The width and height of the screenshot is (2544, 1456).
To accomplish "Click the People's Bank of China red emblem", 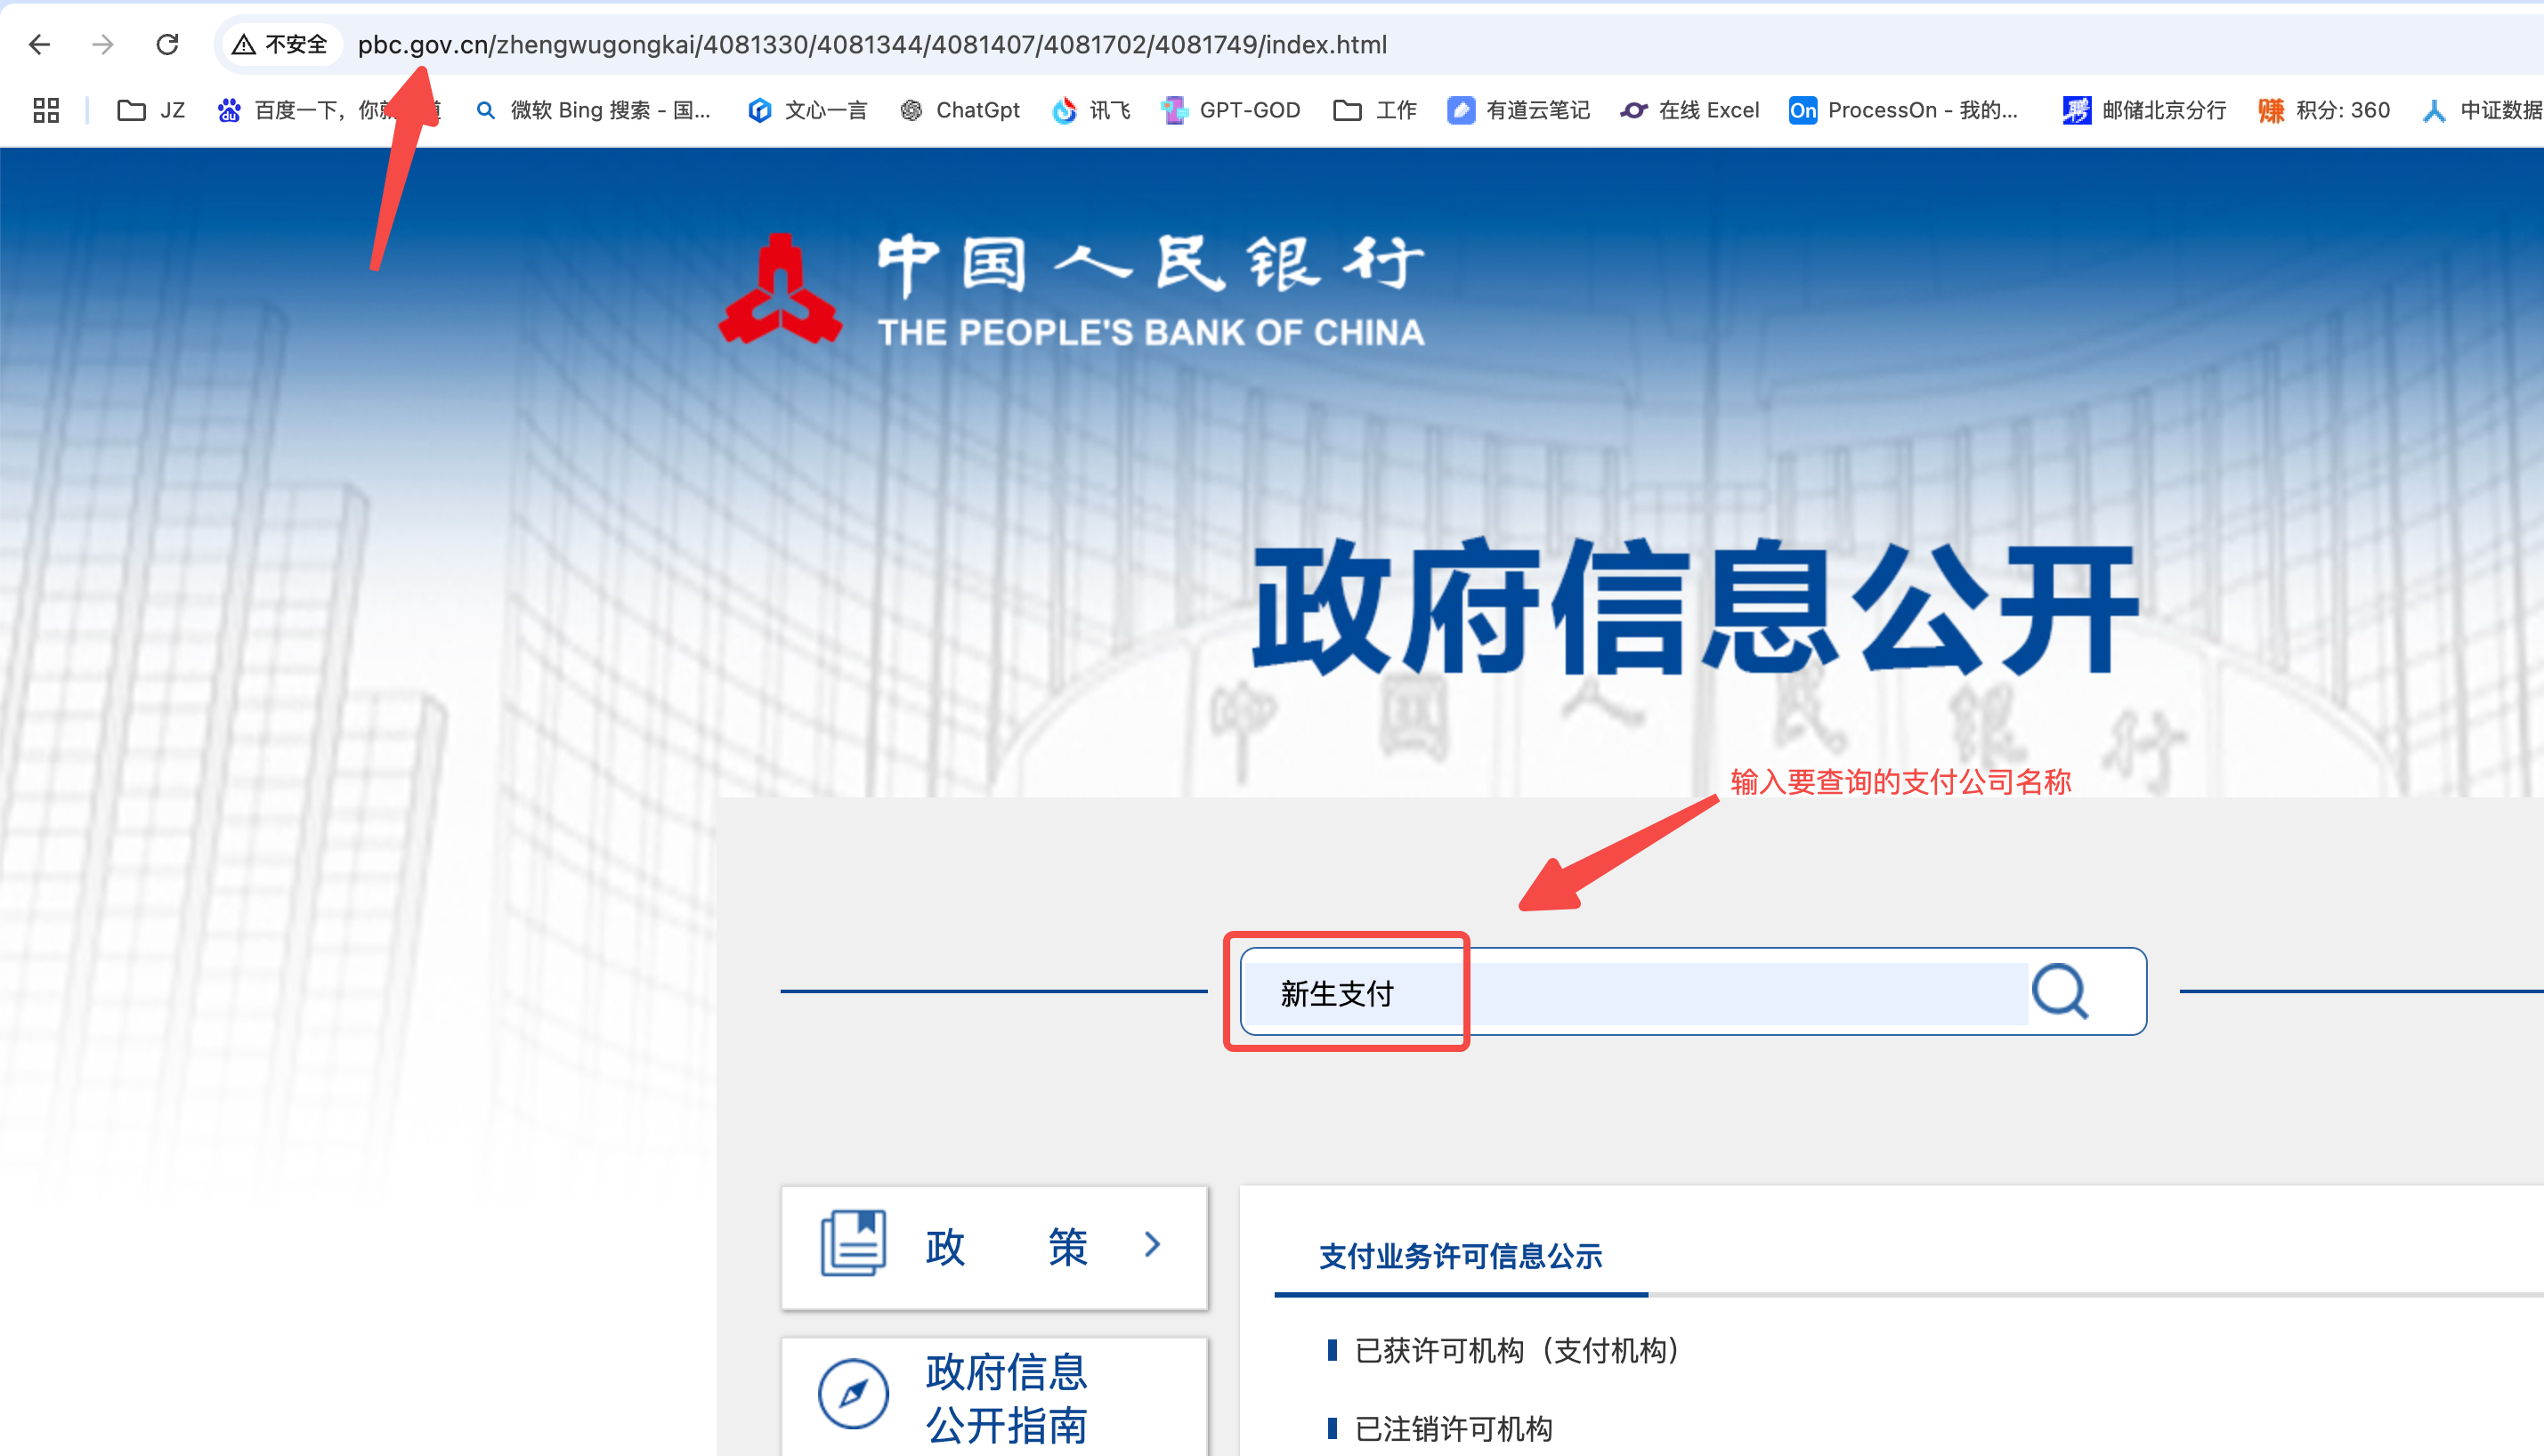I will pos(780,290).
